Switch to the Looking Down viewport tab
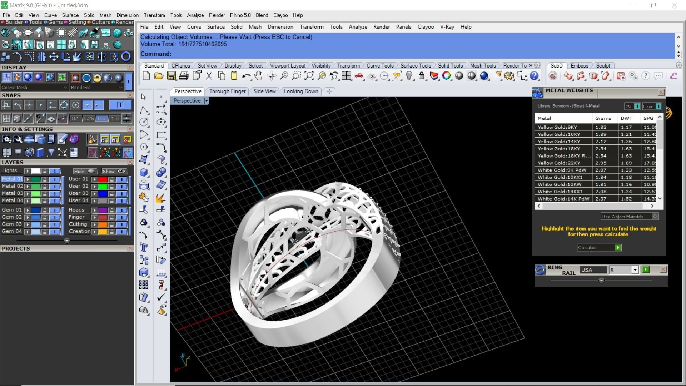The width and height of the screenshot is (686, 386). coord(301,91)
